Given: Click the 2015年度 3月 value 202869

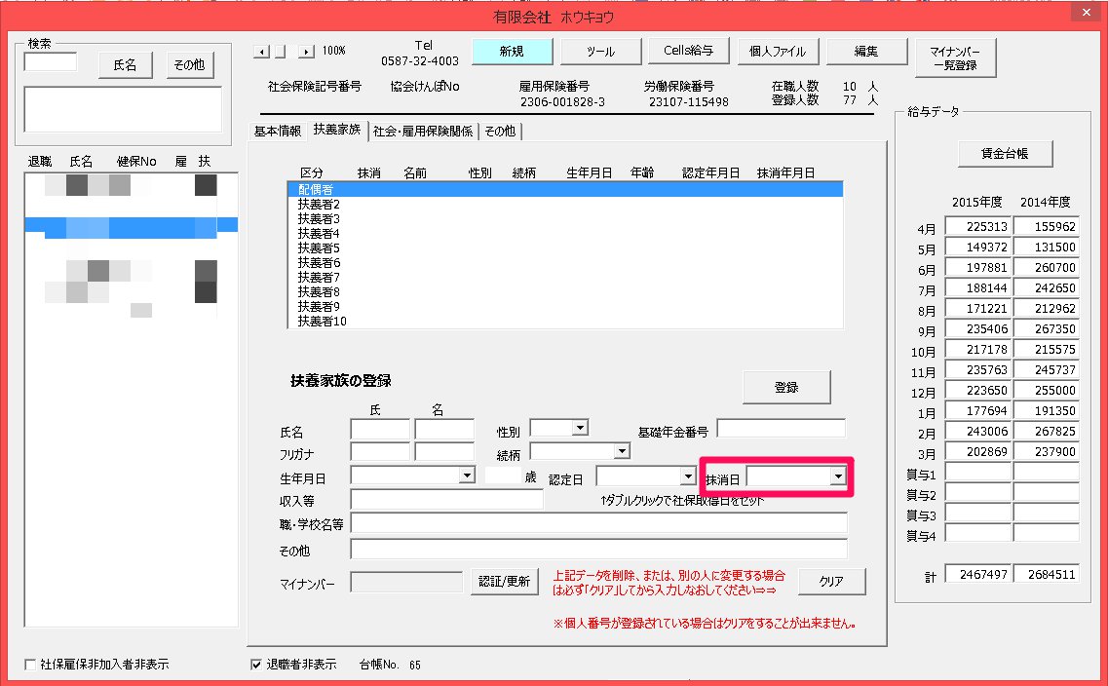Looking at the screenshot, I should point(978,452).
